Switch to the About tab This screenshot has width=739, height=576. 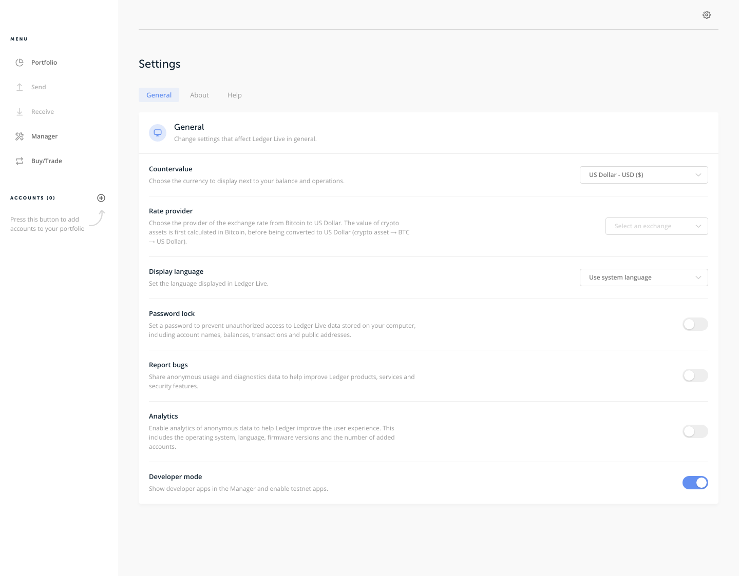tap(199, 95)
